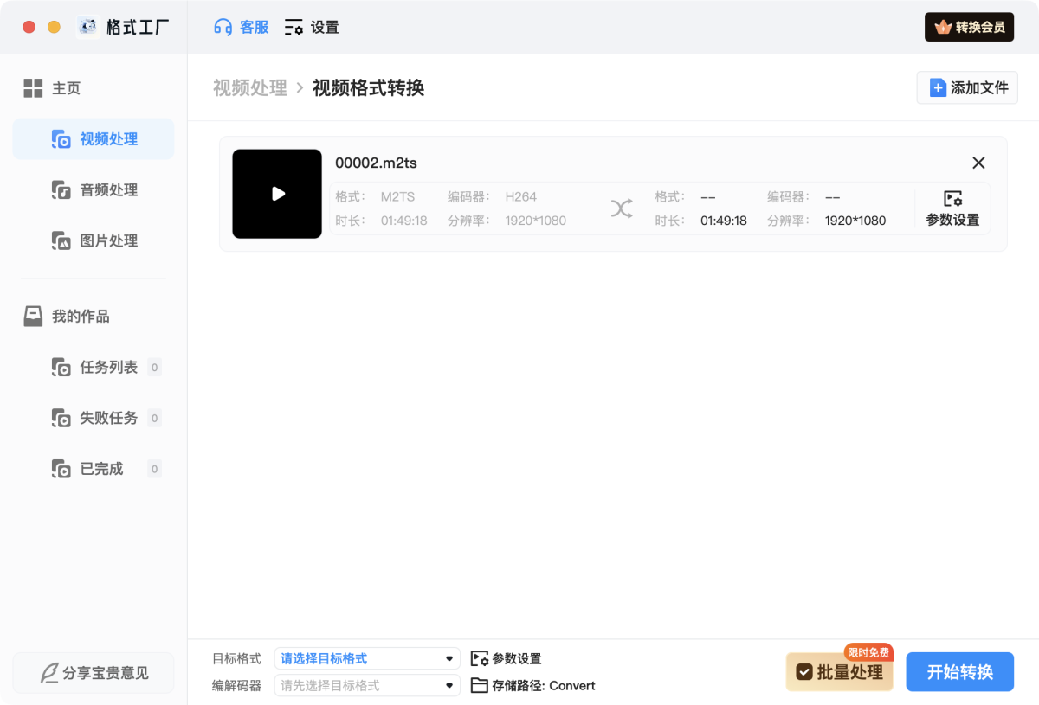This screenshot has height=705, width=1039.
Task: Open the bottom 参数设置 icon
Action: [x=480, y=658]
